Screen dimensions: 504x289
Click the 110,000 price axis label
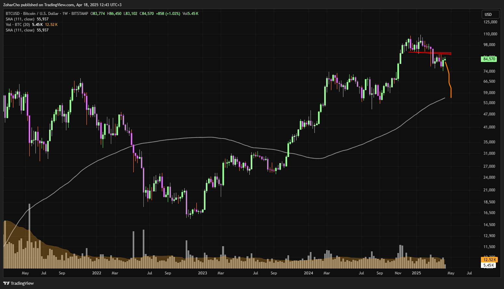pyautogui.click(x=490, y=34)
